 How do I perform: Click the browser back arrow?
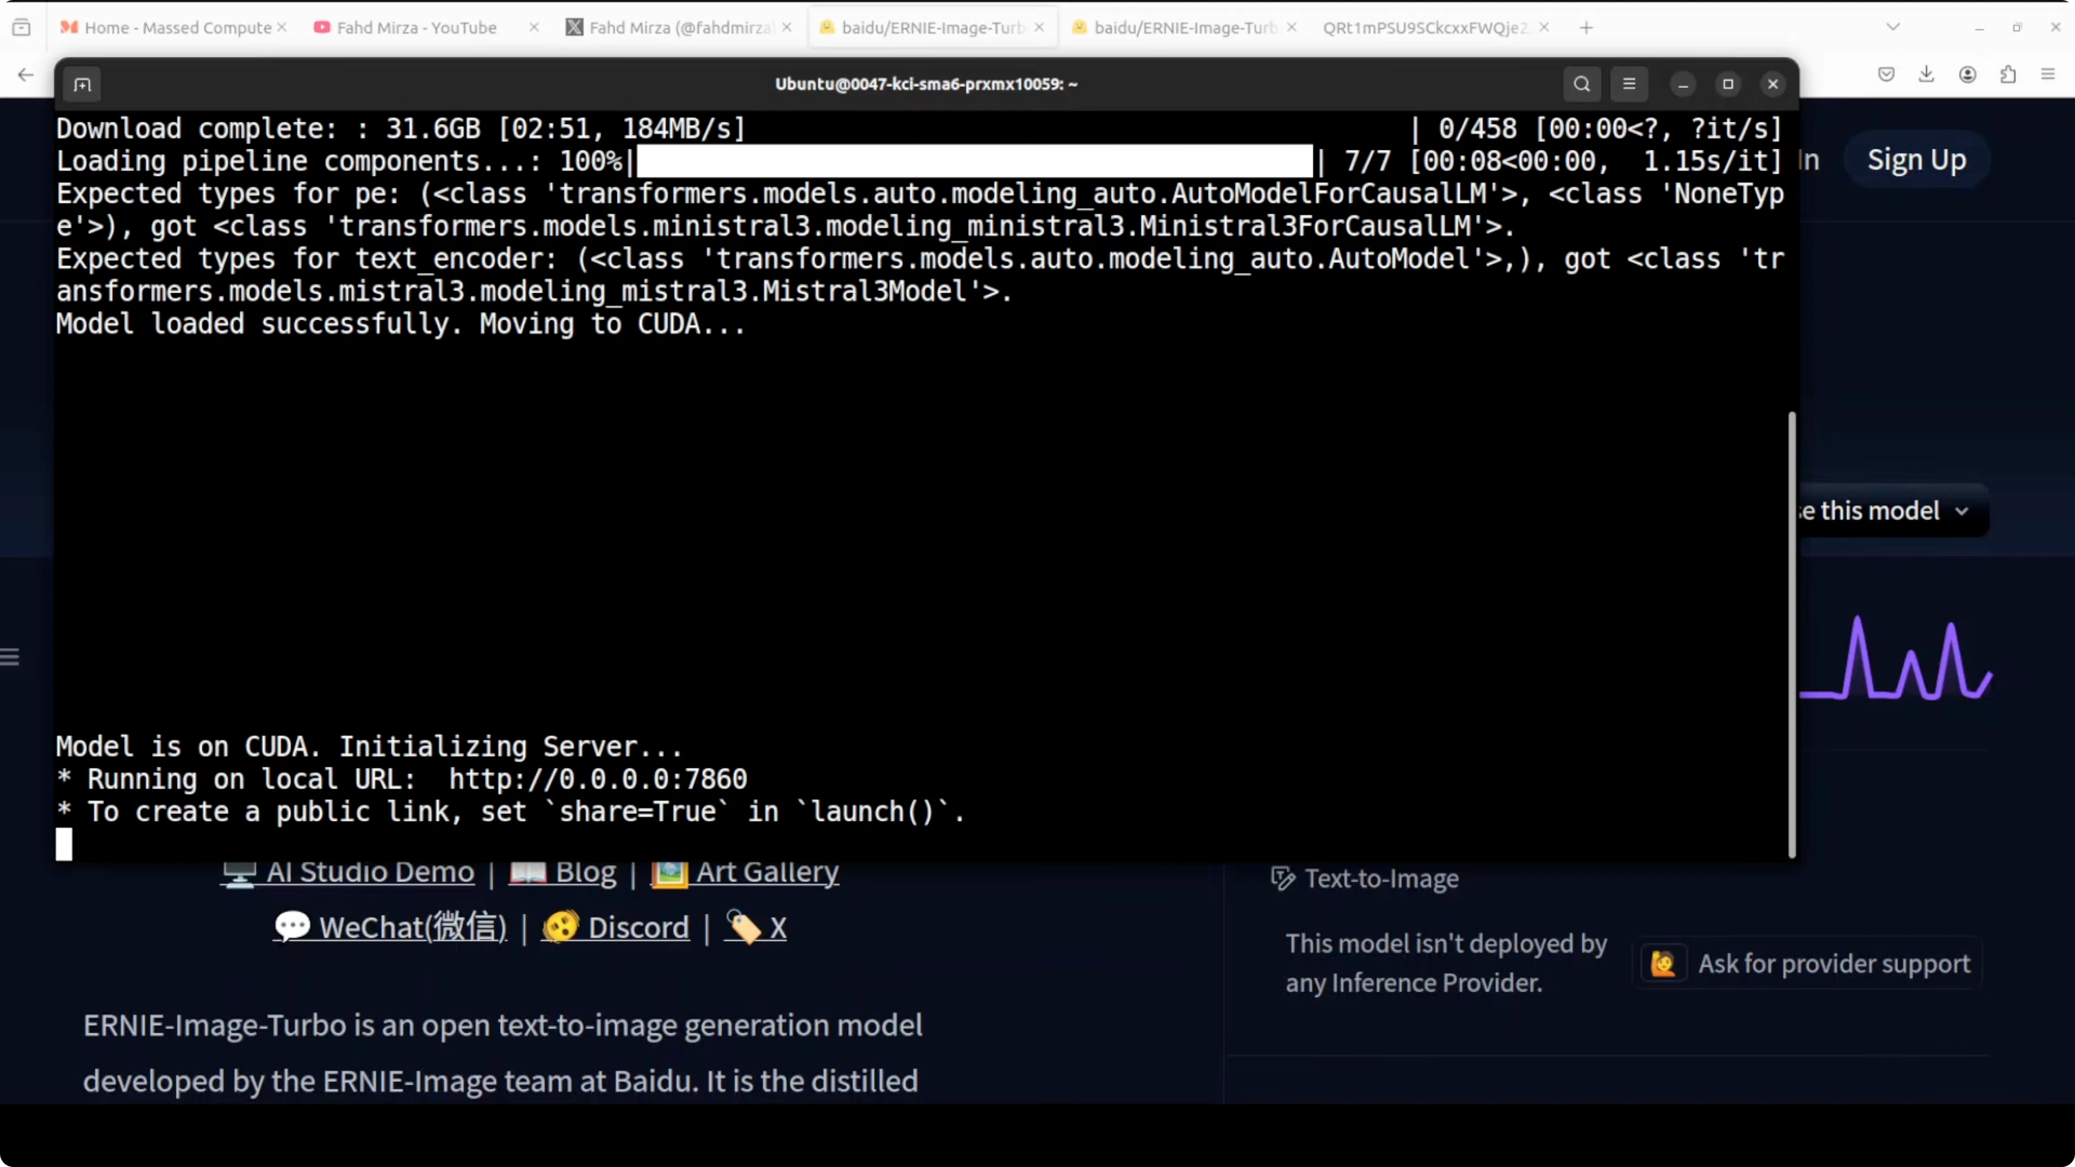tap(26, 75)
